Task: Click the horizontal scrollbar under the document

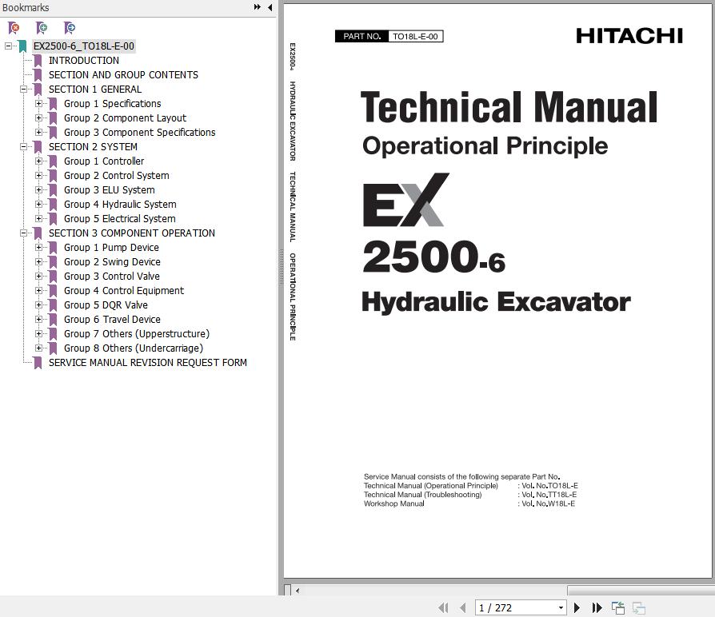Action: pyautogui.click(x=432, y=591)
